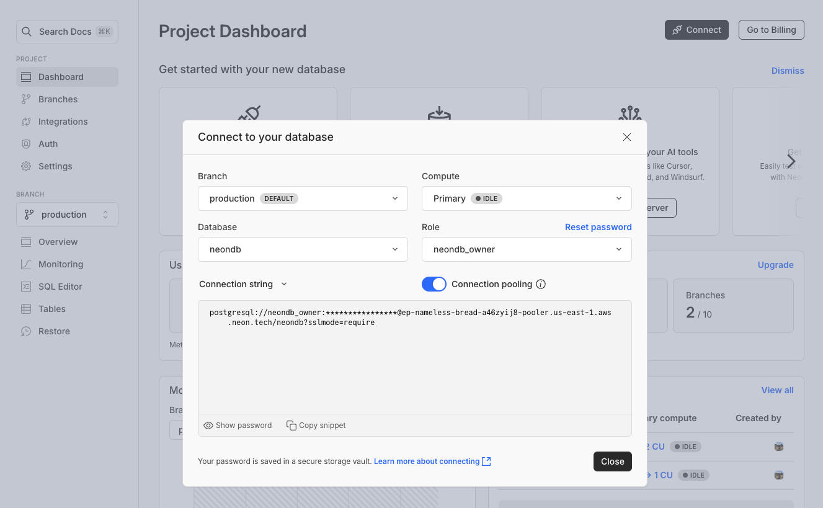Open Dashboard in the sidebar menu
823x508 pixels.
tap(67, 77)
